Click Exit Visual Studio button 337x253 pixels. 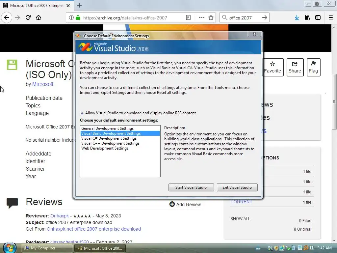pos(237,187)
